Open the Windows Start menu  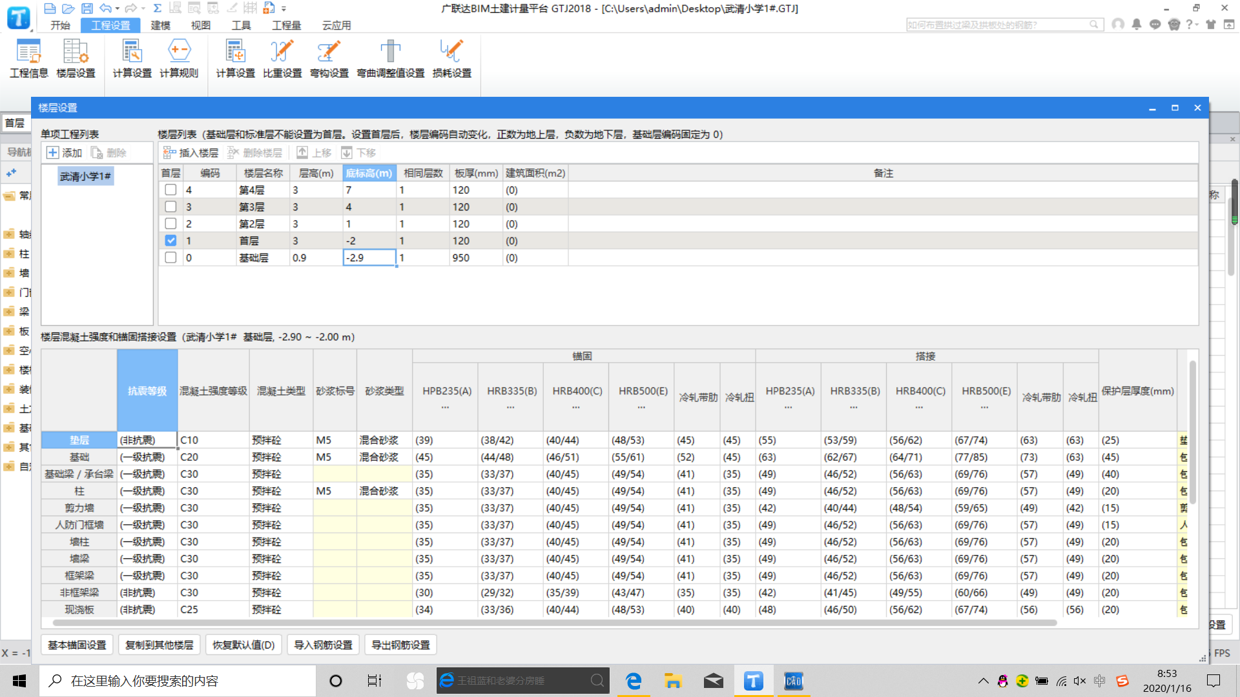point(19,681)
